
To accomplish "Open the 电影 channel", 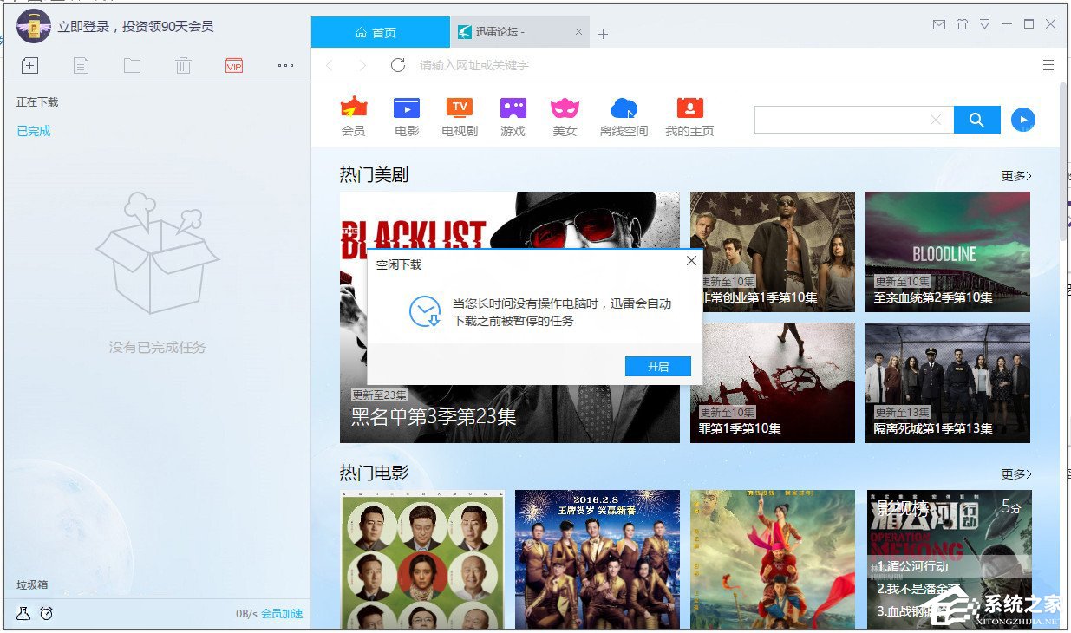I will point(407,117).
